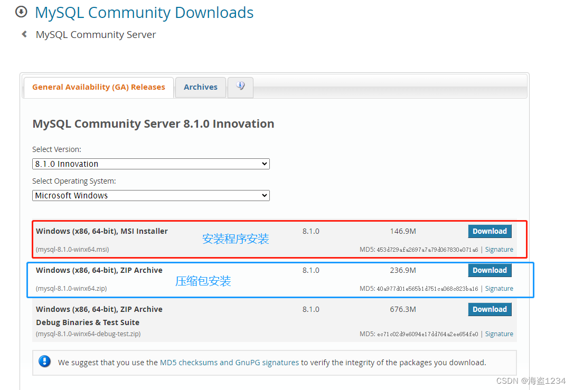Click the download circle icon beside page title
Screen dimensions: 574x390
tap(21, 12)
